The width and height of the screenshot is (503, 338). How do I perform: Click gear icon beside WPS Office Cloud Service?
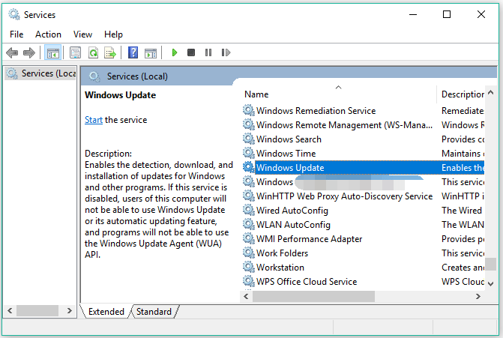(x=248, y=281)
